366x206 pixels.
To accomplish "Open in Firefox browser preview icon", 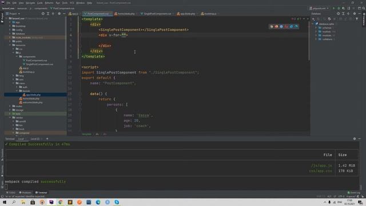I will pos(276,26).
